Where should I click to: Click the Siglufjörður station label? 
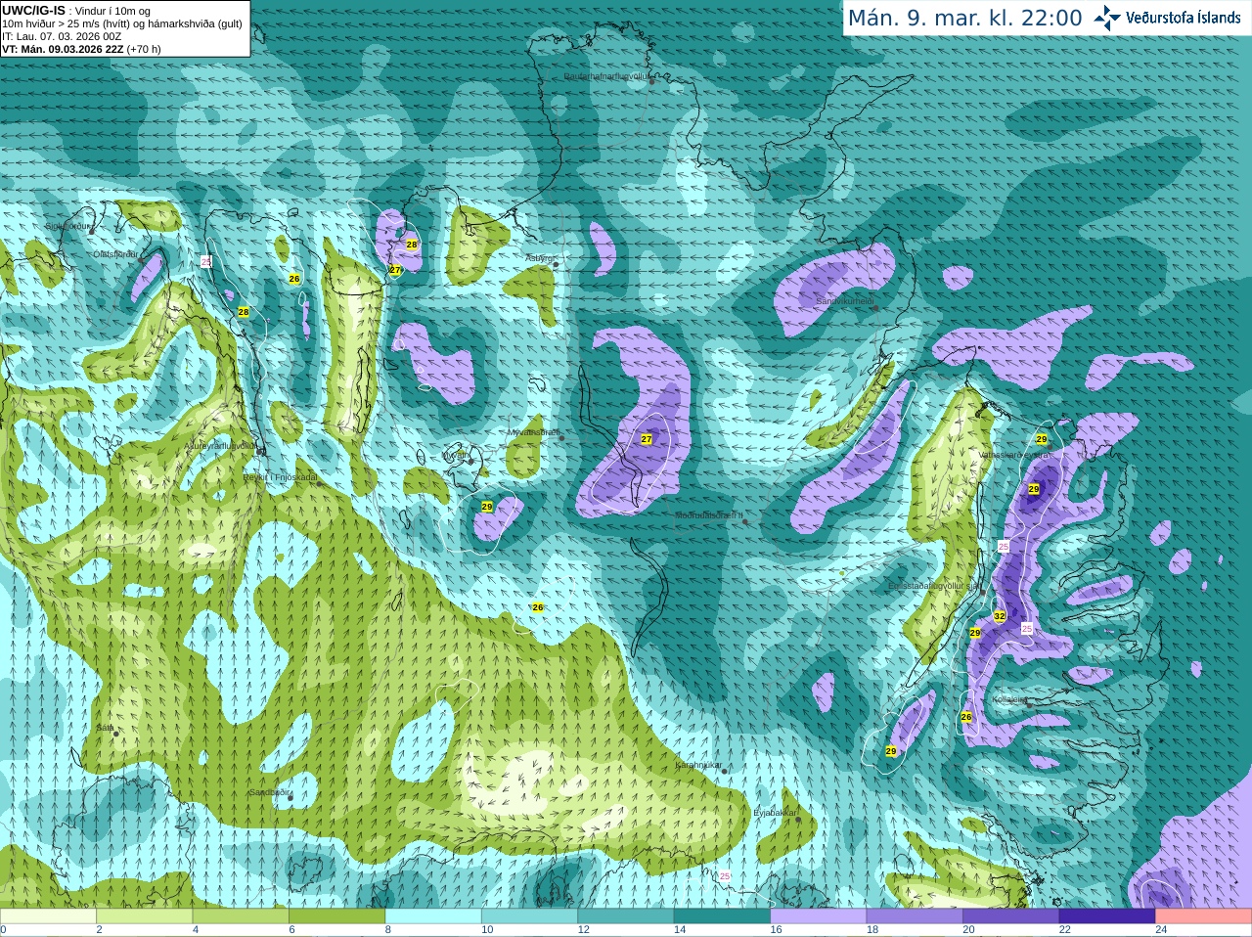pyautogui.click(x=67, y=226)
